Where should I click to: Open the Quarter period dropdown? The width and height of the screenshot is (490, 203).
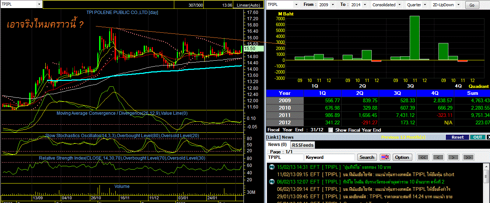[x=425, y=5]
